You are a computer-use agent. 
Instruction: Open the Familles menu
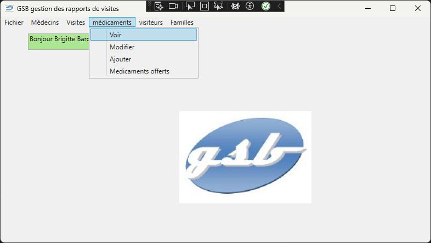[182, 22]
